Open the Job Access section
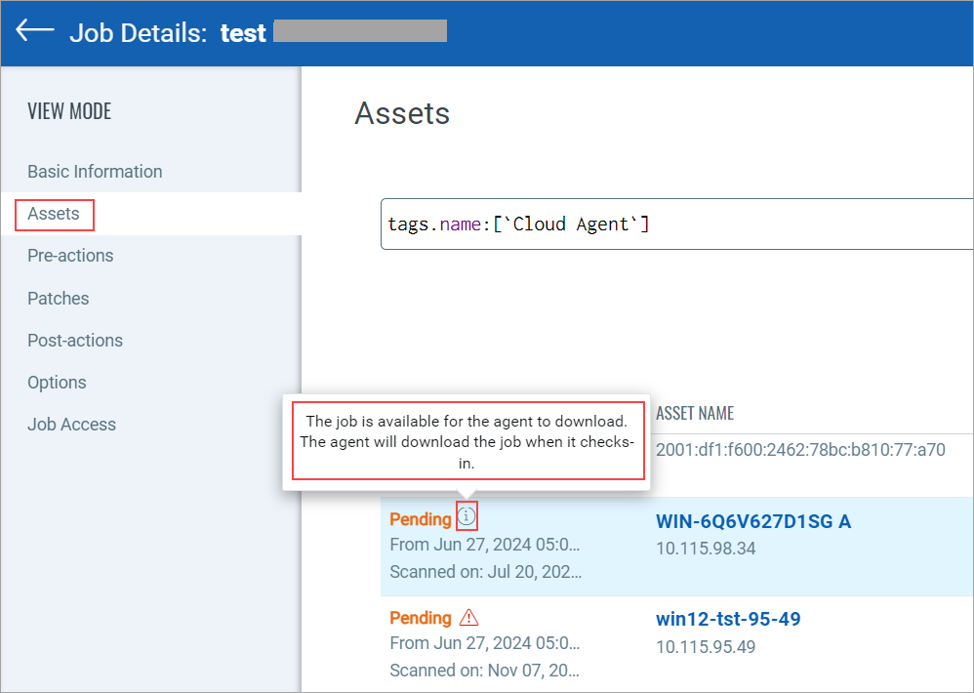Screen dimensions: 974x693 click(70, 424)
